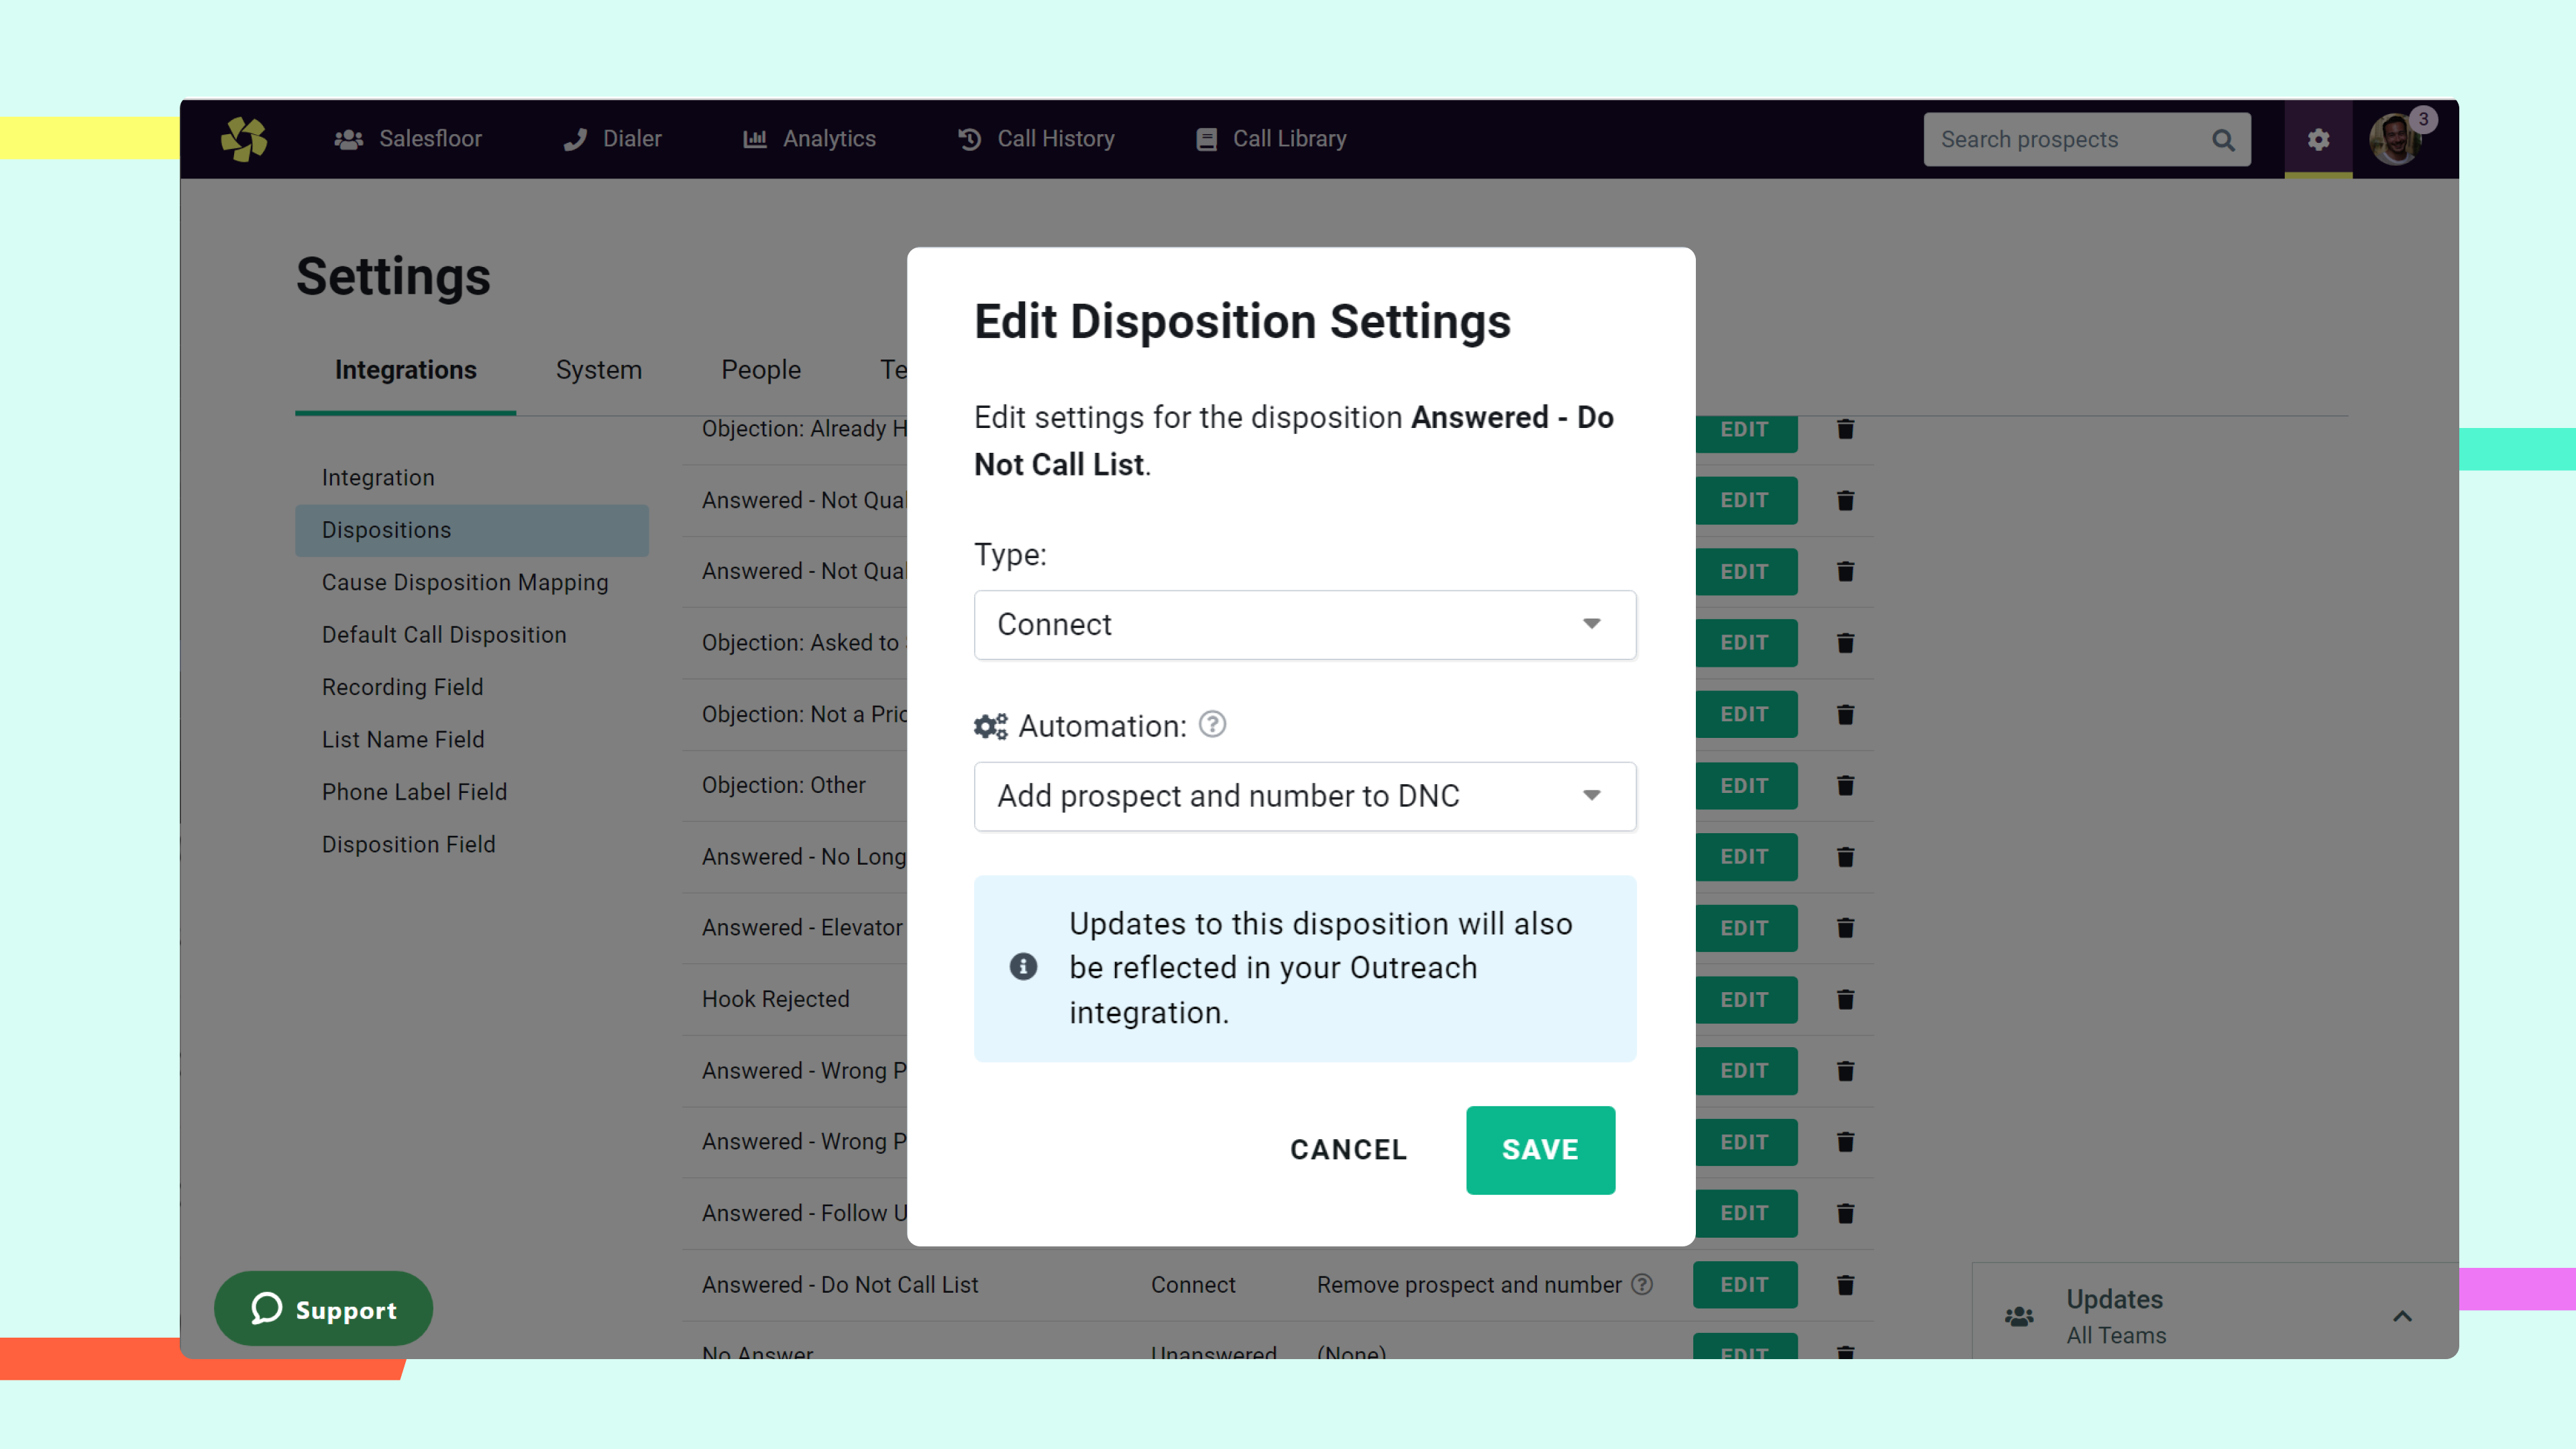2576x1449 pixels.
Task: Open the People settings tab
Action: (760, 370)
